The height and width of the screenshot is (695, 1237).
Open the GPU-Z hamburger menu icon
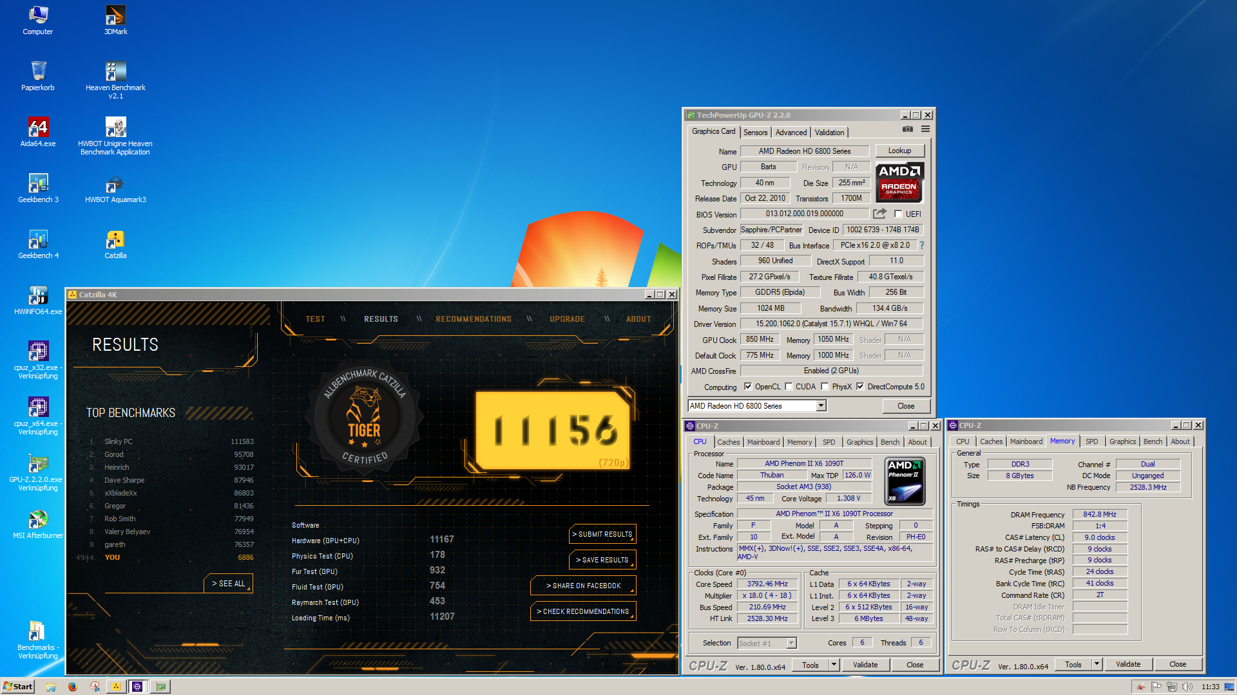pos(925,129)
